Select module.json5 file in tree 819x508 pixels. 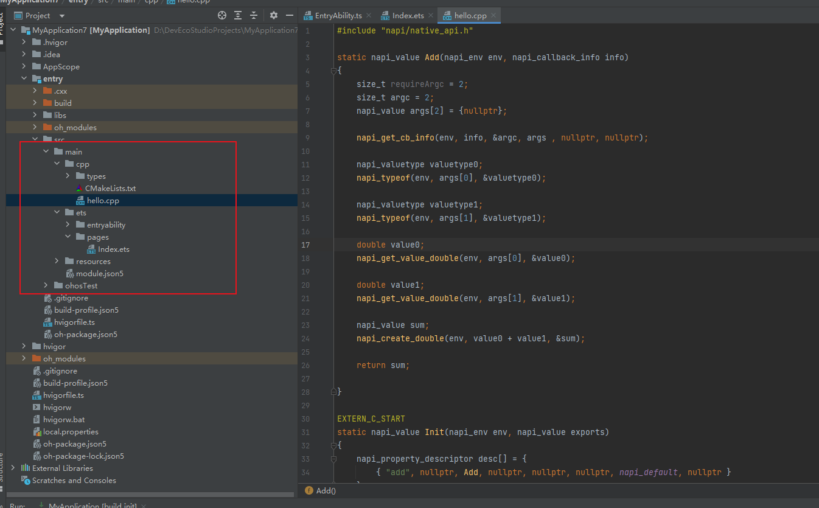click(x=99, y=273)
